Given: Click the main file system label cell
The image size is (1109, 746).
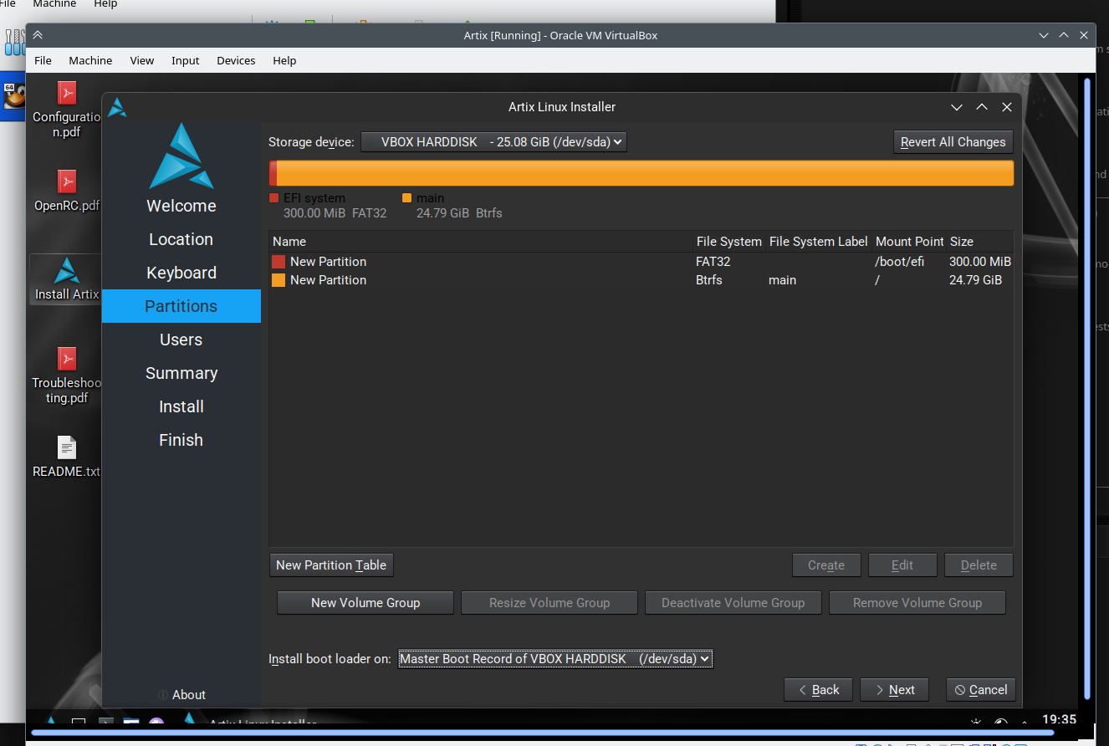Looking at the screenshot, I should point(782,280).
